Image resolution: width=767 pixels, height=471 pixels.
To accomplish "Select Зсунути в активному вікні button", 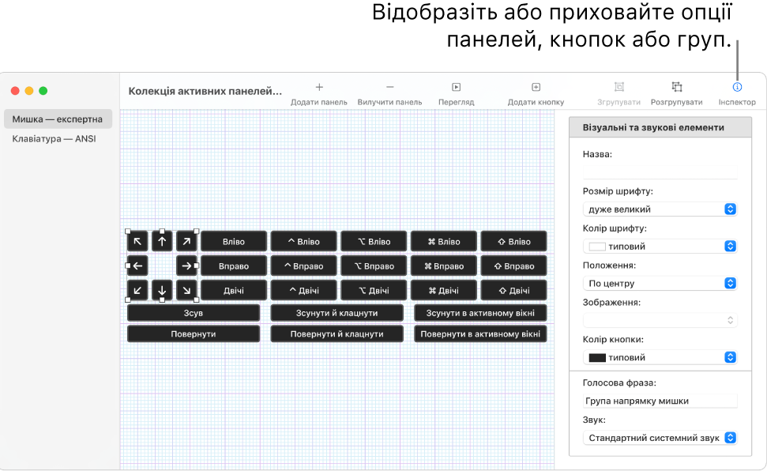I will coord(480,313).
